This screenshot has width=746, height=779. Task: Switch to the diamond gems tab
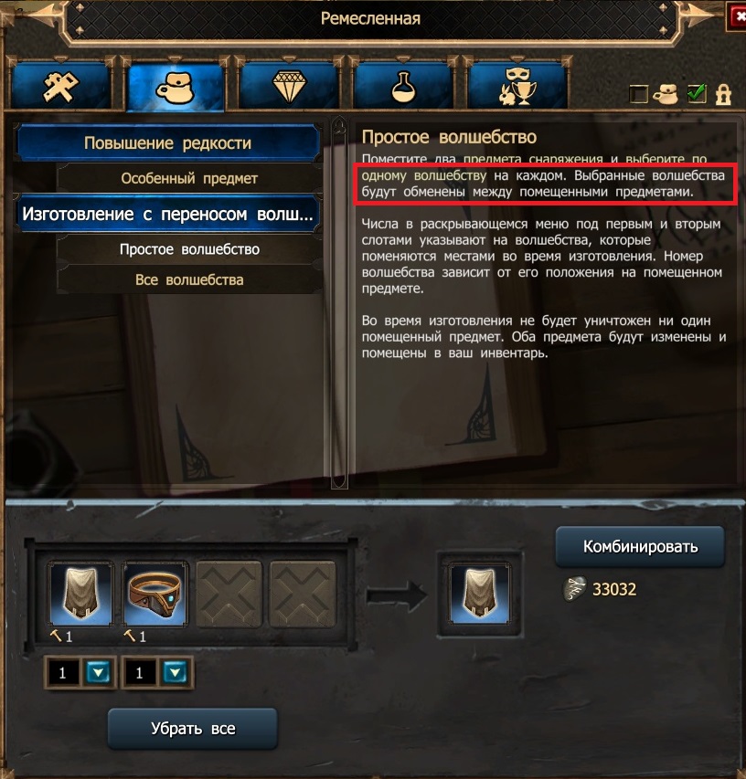290,86
